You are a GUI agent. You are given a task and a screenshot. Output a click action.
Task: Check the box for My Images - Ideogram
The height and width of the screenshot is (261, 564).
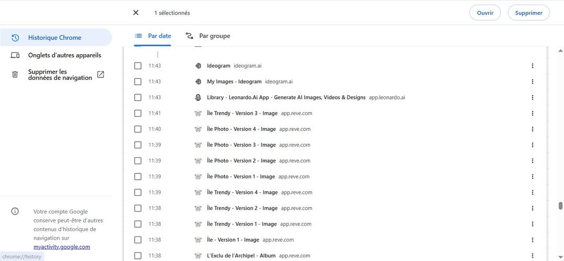138,82
